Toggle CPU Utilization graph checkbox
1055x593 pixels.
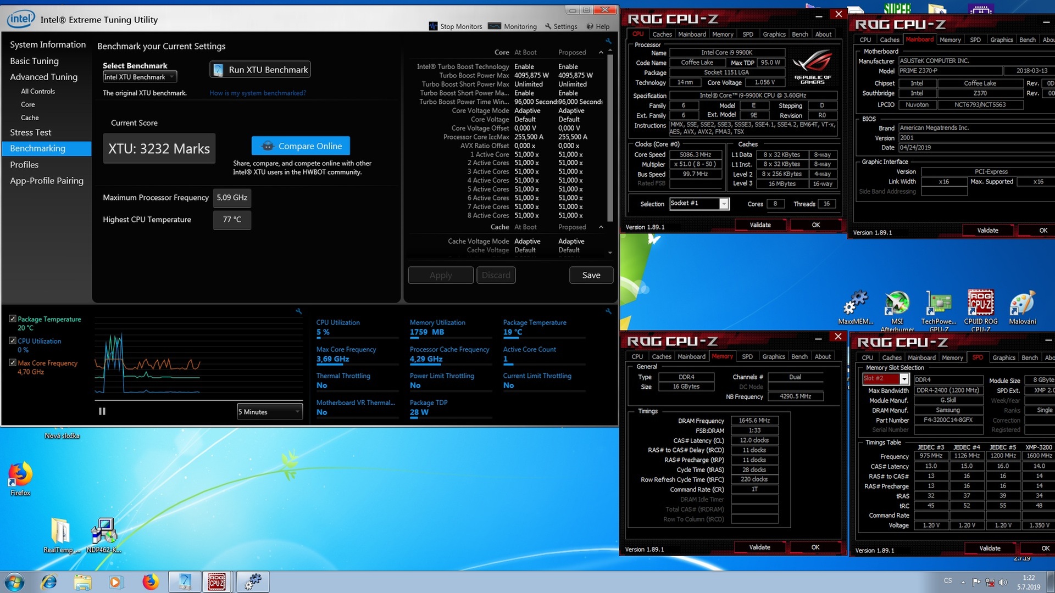[x=13, y=340]
